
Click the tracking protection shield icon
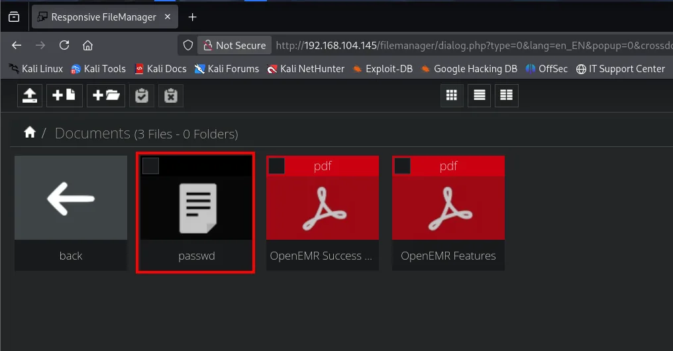click(188, 45)
